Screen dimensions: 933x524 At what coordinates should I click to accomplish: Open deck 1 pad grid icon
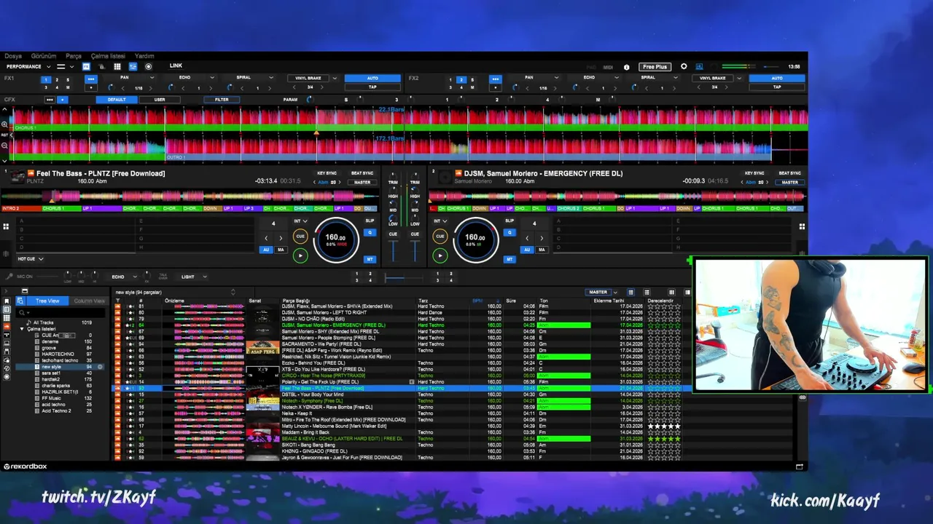tap(6, 226)
